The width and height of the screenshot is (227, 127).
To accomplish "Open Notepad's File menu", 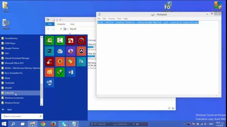I will [x=99, y=19].
